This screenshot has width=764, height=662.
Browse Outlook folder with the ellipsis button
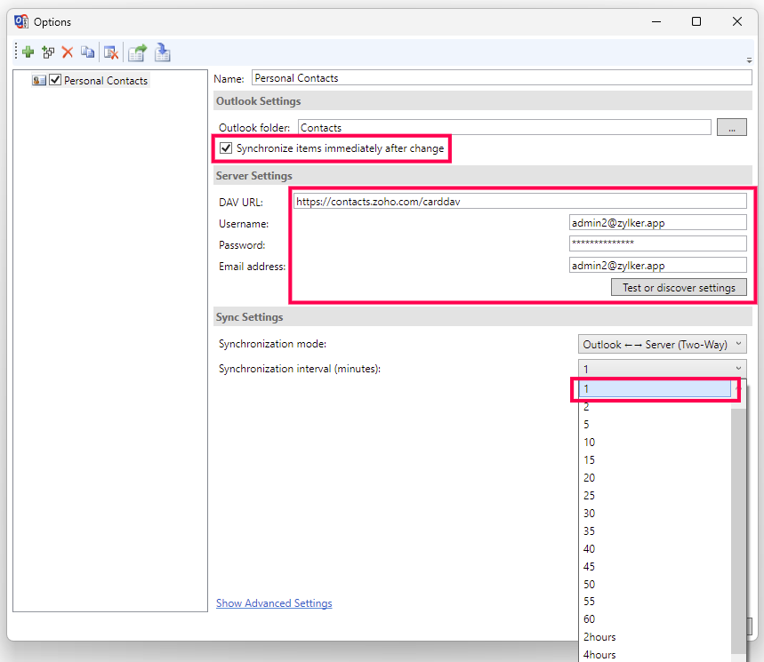[x=731, y=128]
